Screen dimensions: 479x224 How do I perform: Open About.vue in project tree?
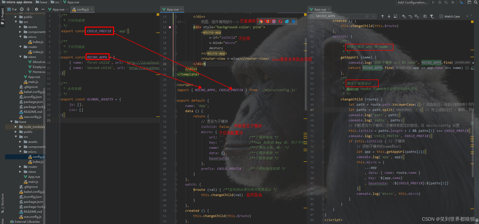[37, 62]
